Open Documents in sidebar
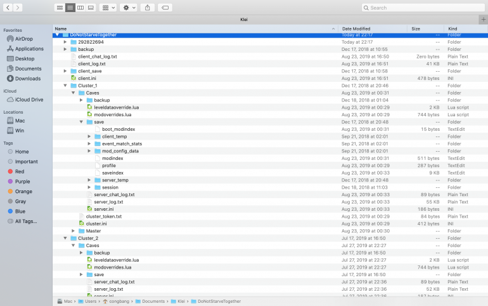Screen dimensions: 488x306 (x=28, y=69)
